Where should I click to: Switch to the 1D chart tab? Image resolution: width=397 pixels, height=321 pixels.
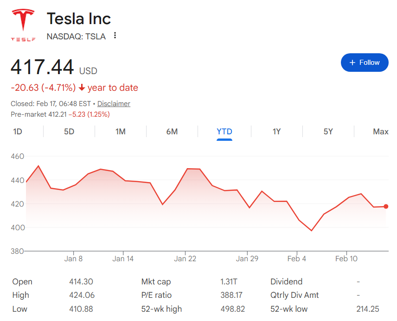coord(17,132)
